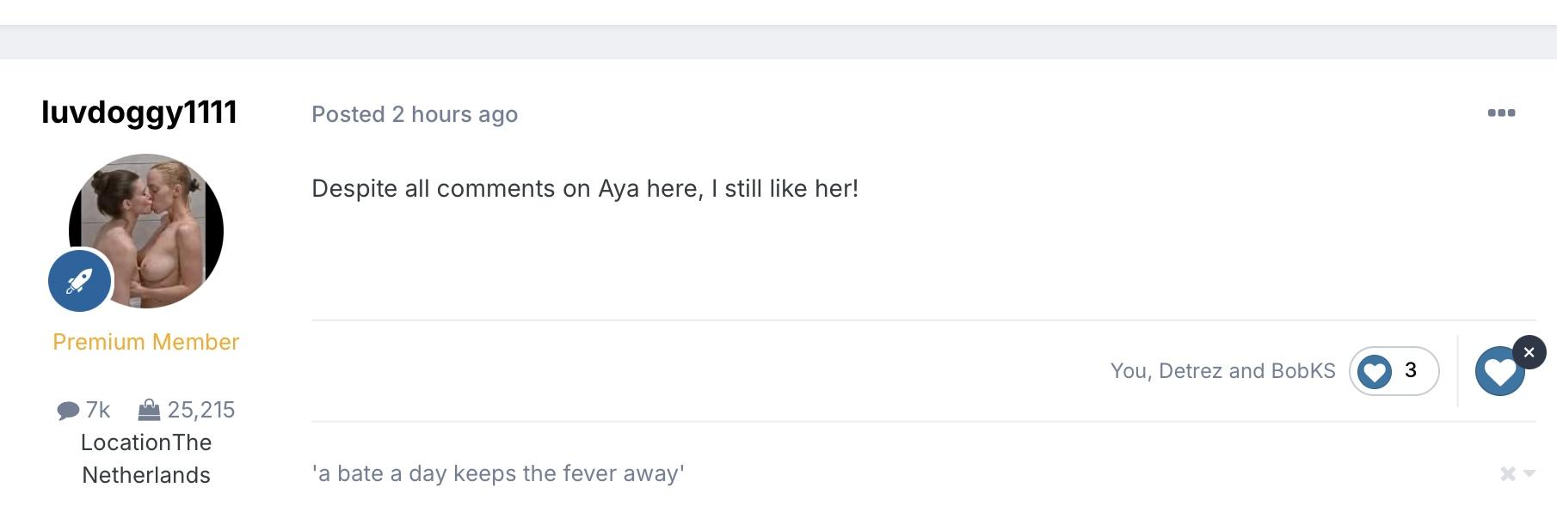
Task: Hide the signature using the X icon
Action: [1507, 473]
